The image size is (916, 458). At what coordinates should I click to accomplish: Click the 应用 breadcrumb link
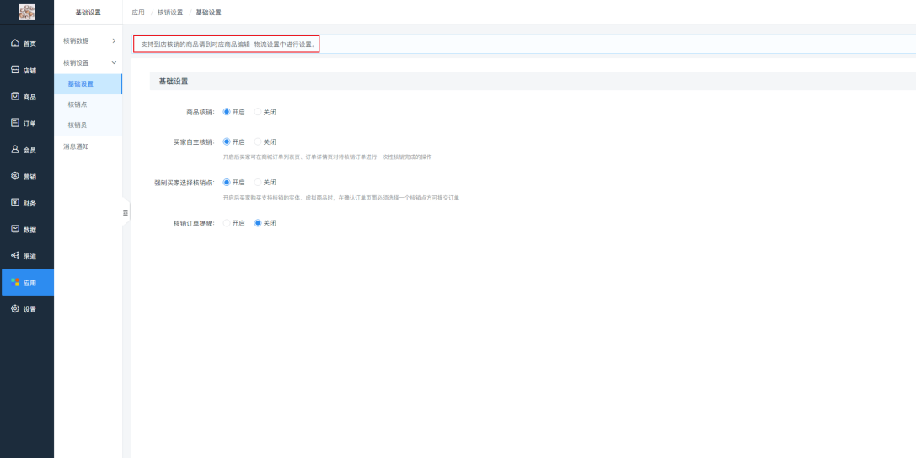pos(138,13)
